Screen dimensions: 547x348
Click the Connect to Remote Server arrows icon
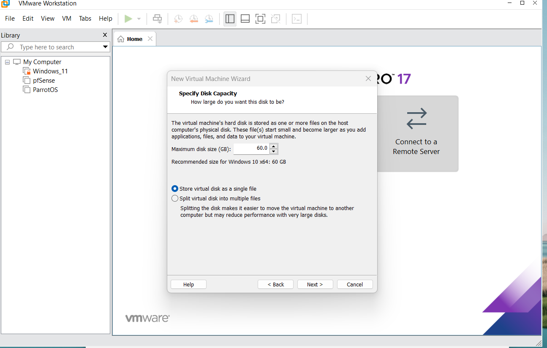coord(416,119)
